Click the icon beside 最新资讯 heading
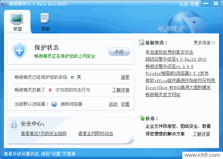The image size is (223, 159). point(142,43)
